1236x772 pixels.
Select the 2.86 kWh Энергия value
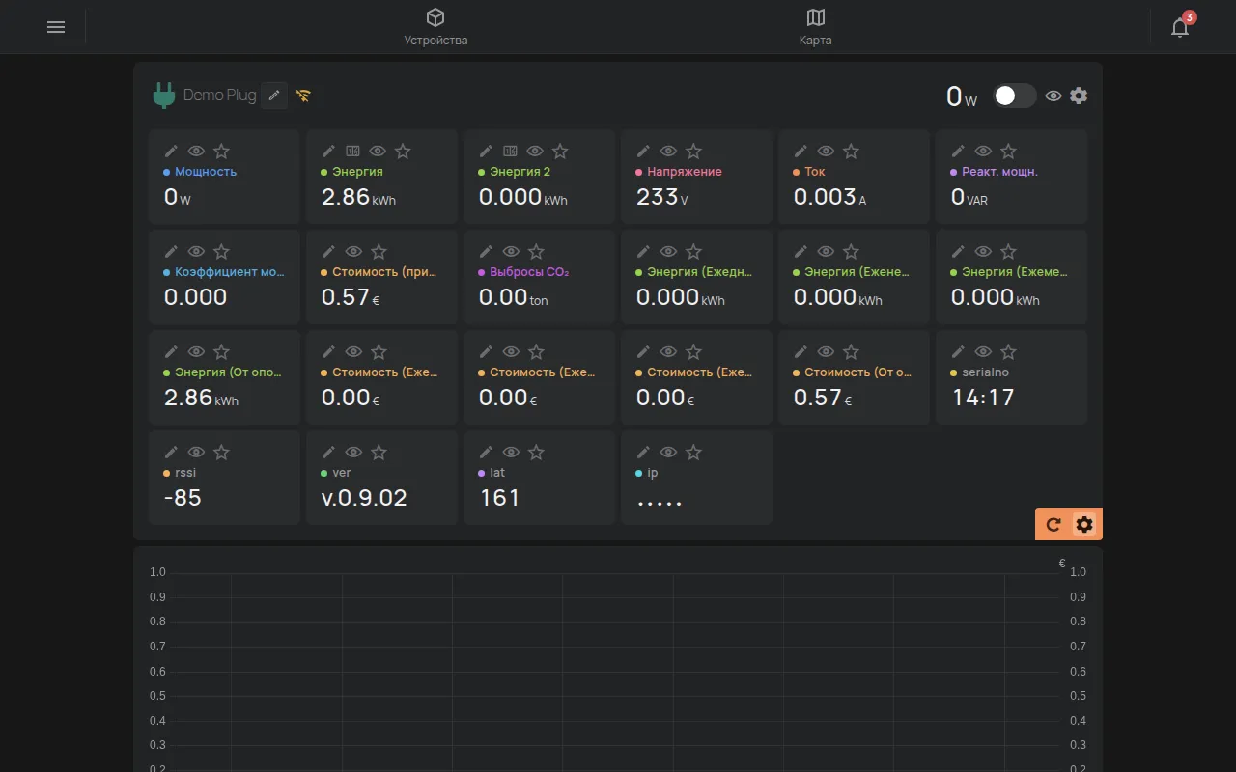point(358,197)
